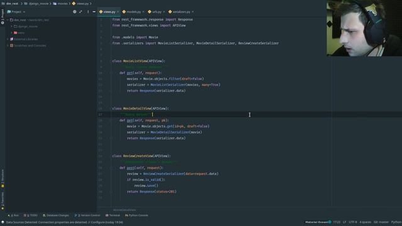The height and width of the screenshot is (226, 402).
Task: Open LF line separator selector
Action: coord(345,222)
